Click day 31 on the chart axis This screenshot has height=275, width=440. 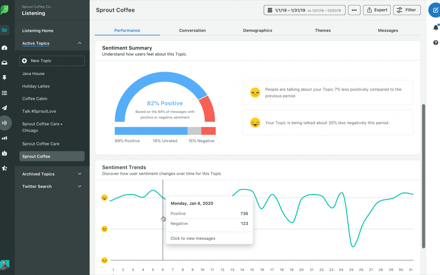(x=411, y=270)
